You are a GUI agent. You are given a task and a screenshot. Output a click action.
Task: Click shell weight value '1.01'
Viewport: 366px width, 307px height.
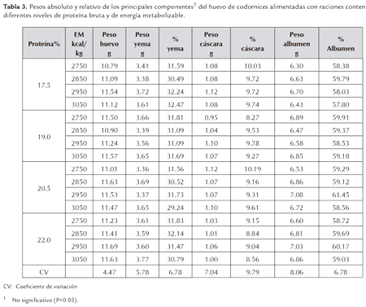click(x=211, y=234)
